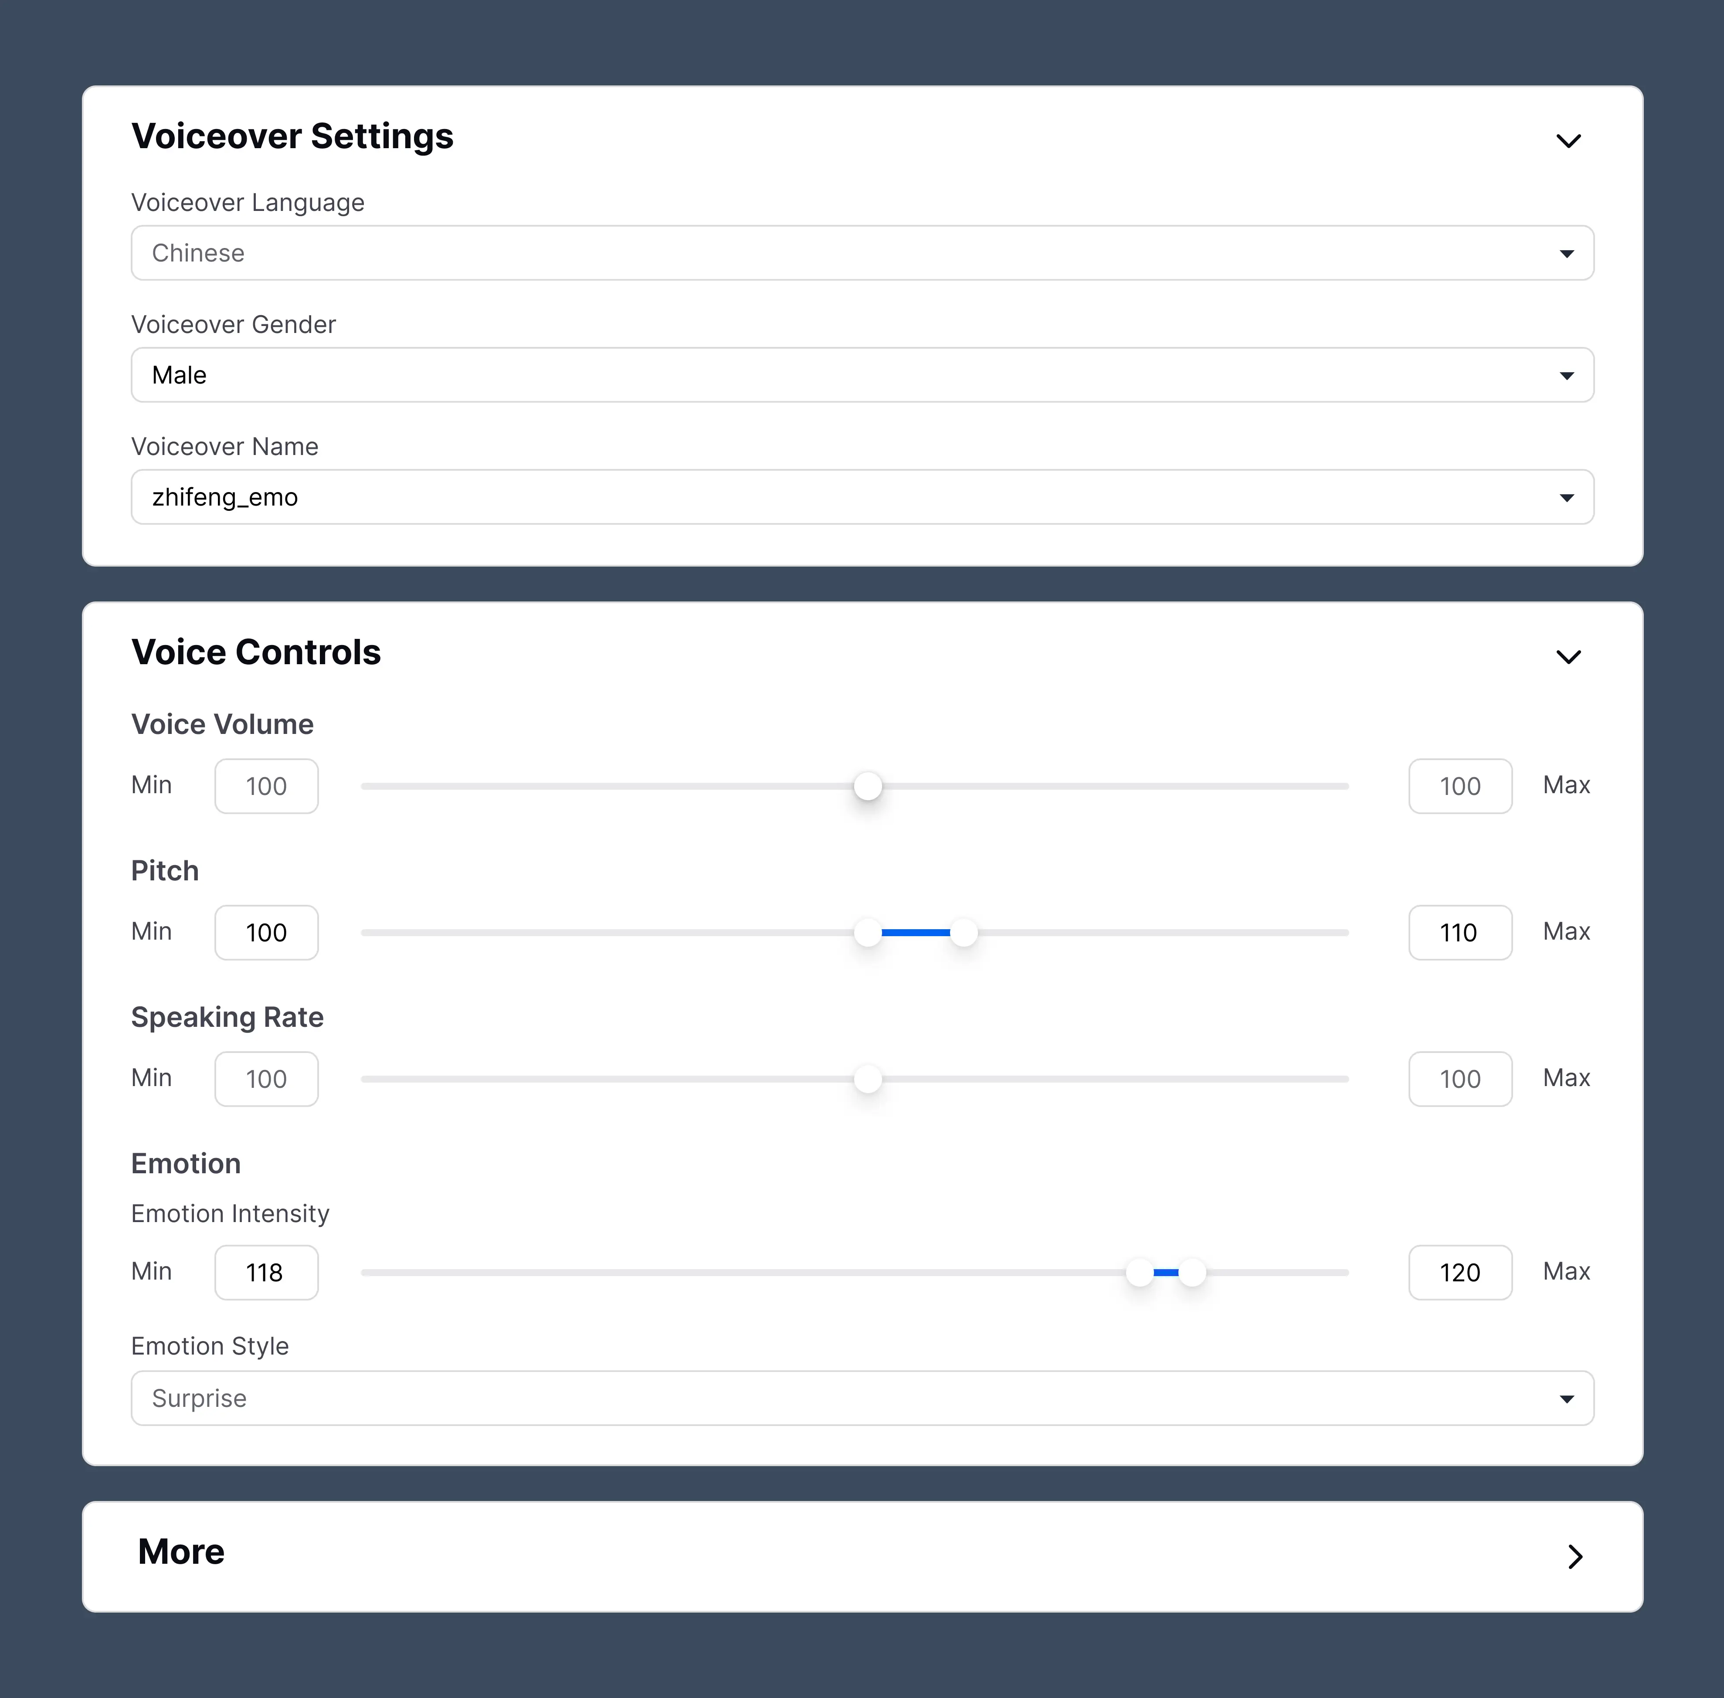Click the Pitch Max input field
Screen dimensions: 1724x1698
click(x=1460, y=933)
